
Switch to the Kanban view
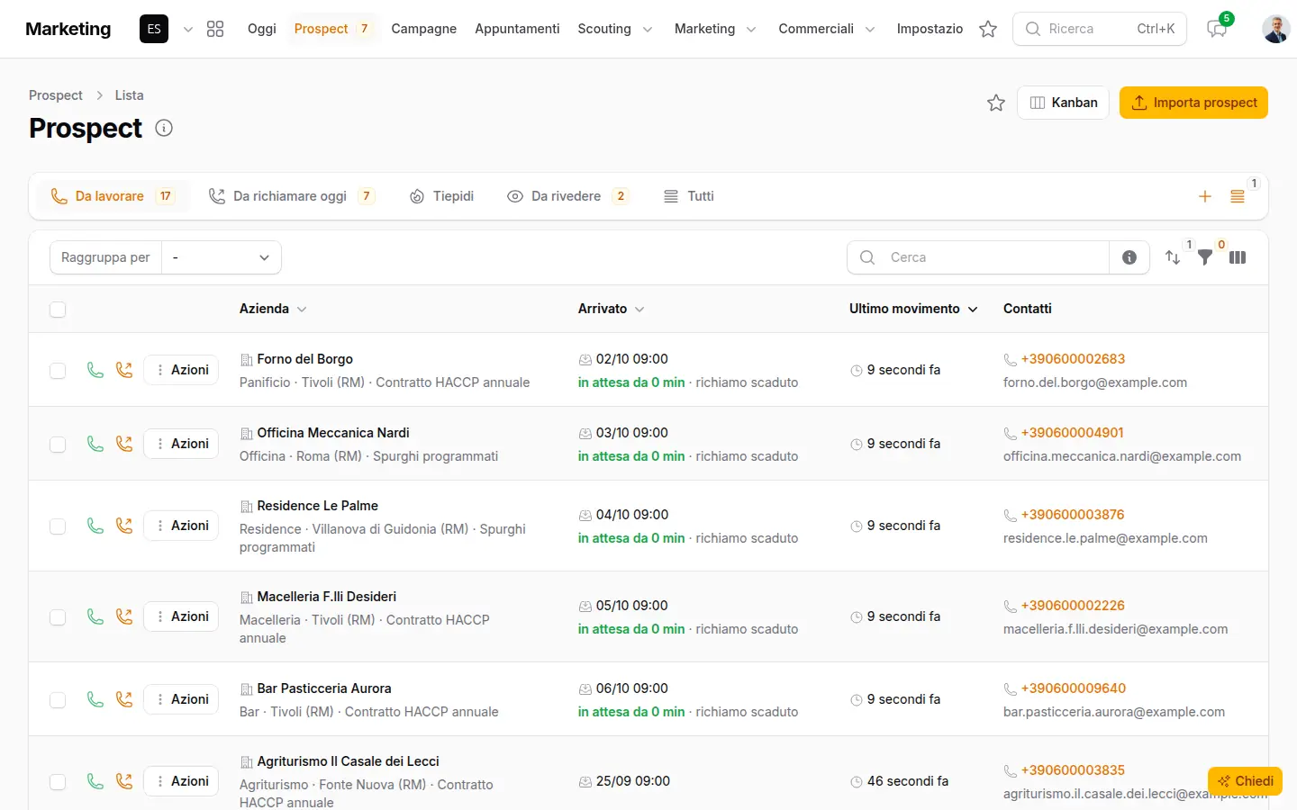[x=1063, y=103]
